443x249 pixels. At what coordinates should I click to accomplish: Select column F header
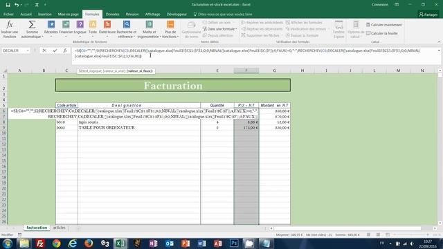246,71
